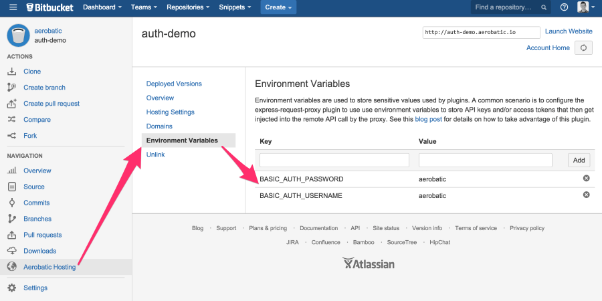Viewport: 602px width, 301px height.
Task: Click the Settings gear icon
Action: (x=12, y=288)
